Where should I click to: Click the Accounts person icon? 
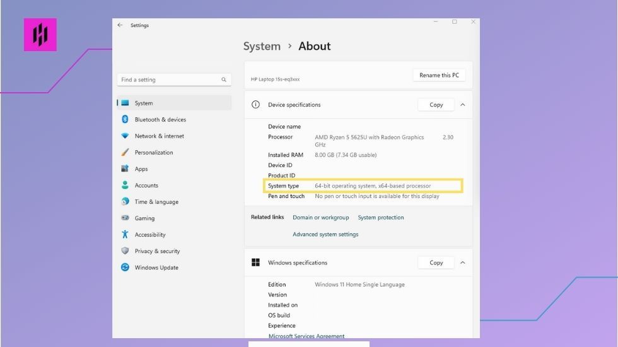[125, 185]
